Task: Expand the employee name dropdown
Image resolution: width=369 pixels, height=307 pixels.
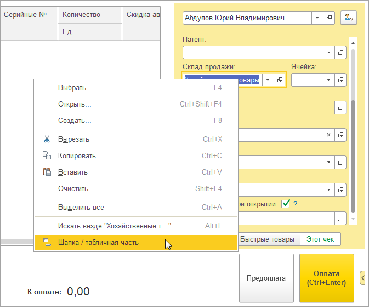Action: [x=317, y=18]
